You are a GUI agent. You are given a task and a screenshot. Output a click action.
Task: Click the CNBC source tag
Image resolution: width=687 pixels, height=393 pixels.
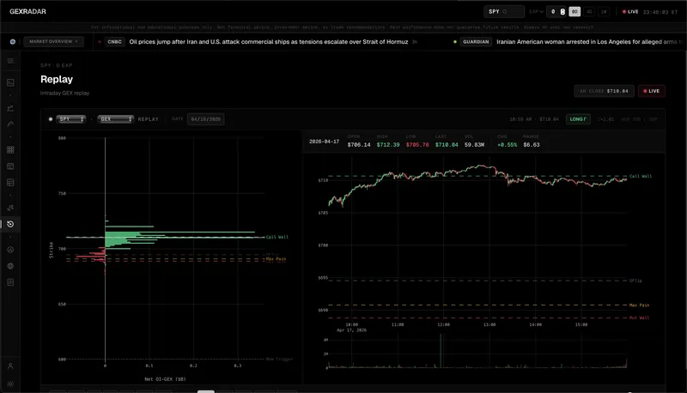pos(114,42)
